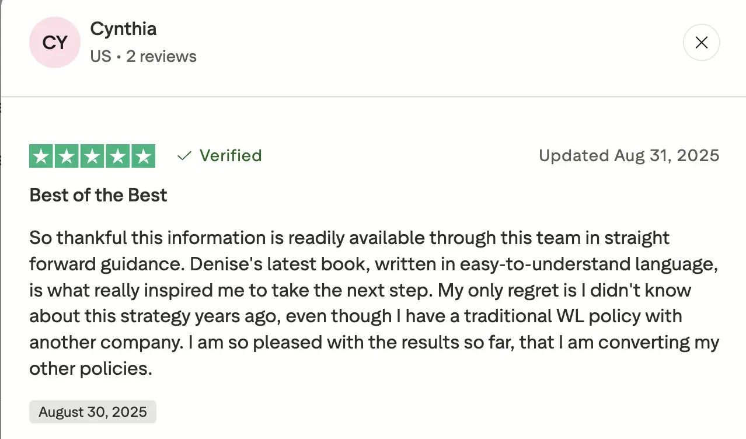Click the second green rating star
This screenshot has height=439, width=746.
point(67,156)
